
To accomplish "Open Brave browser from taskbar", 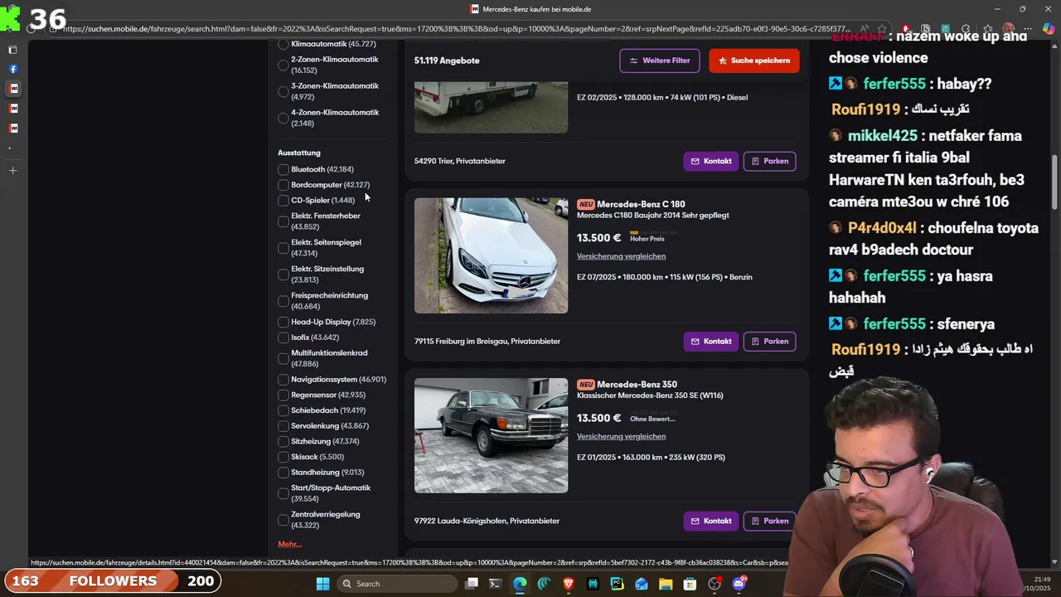I will [569, 584].
